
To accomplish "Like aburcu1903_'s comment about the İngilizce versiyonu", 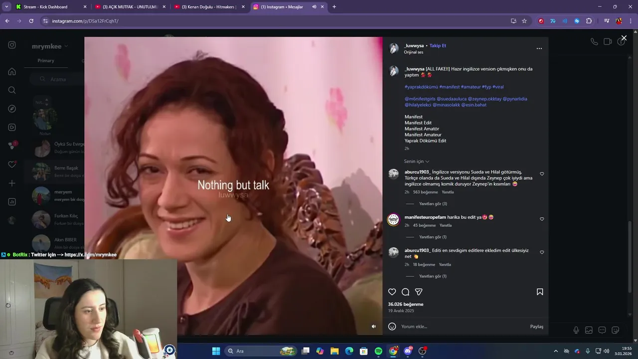I will [542, 174].
